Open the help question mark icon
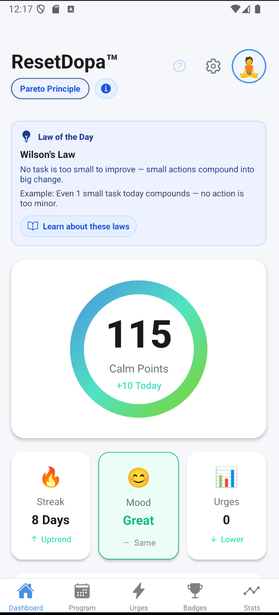The height and width of the screenshot is (615, 279). [179, 67]
